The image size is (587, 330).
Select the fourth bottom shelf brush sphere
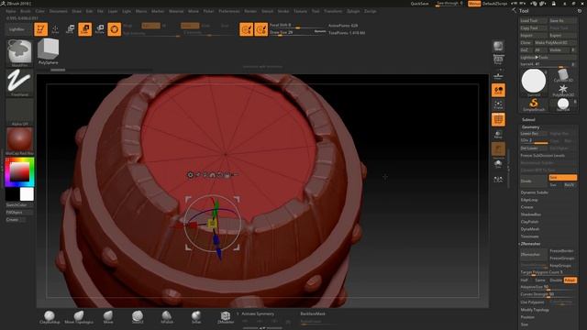(138, 317)
